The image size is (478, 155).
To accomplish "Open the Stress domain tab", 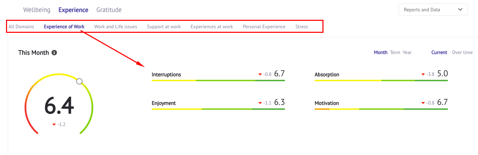I will [x=302, y=26].
